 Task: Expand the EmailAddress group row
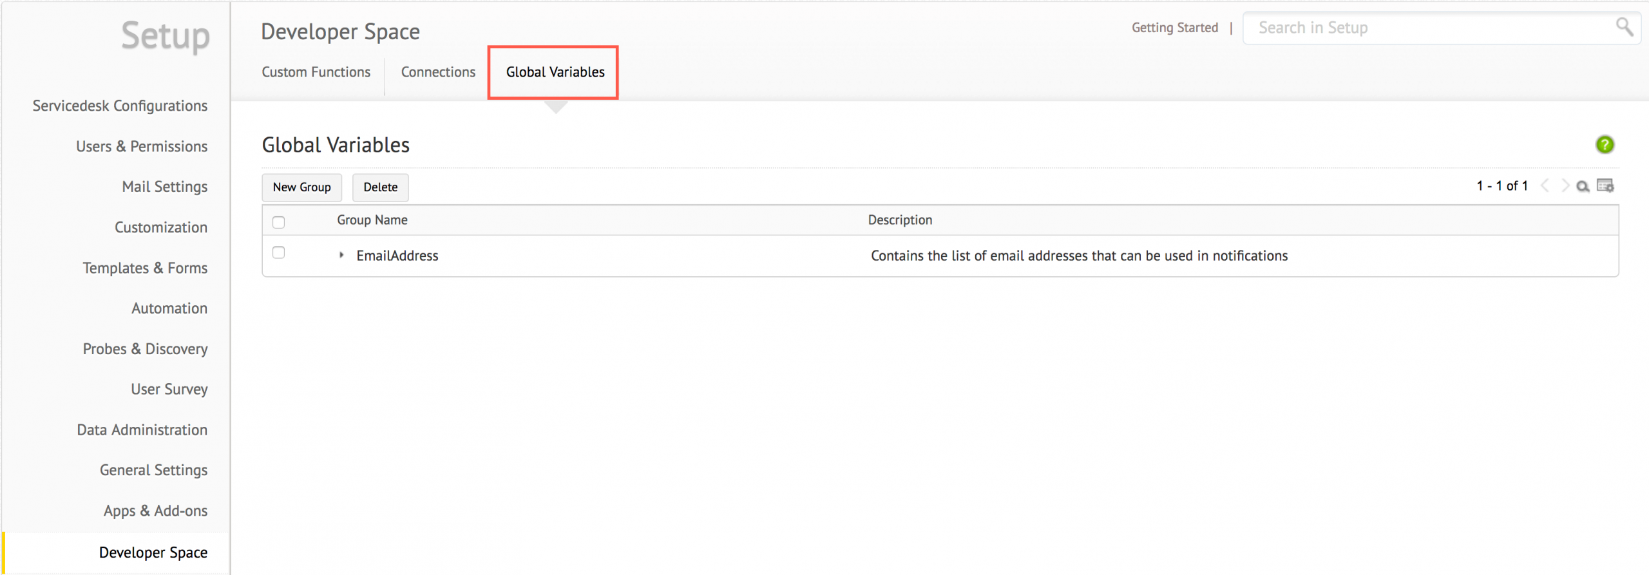point(341,256)
